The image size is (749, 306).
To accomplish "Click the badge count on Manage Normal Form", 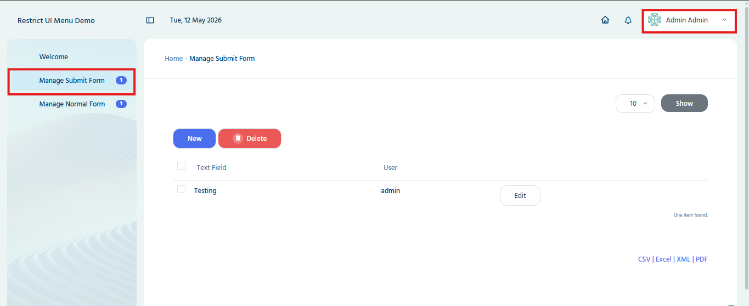I will pyautogui.click(x=121, y=104).
